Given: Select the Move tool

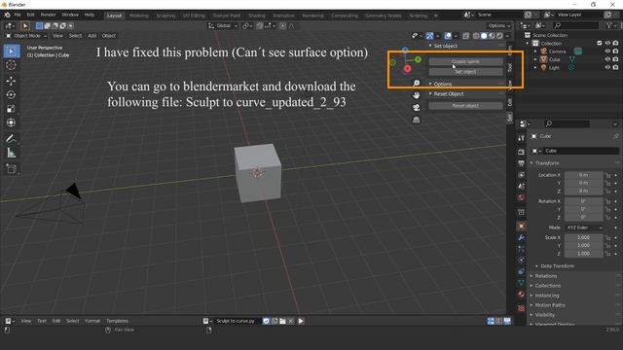Looking at the screenshot, I should point(11,81).
